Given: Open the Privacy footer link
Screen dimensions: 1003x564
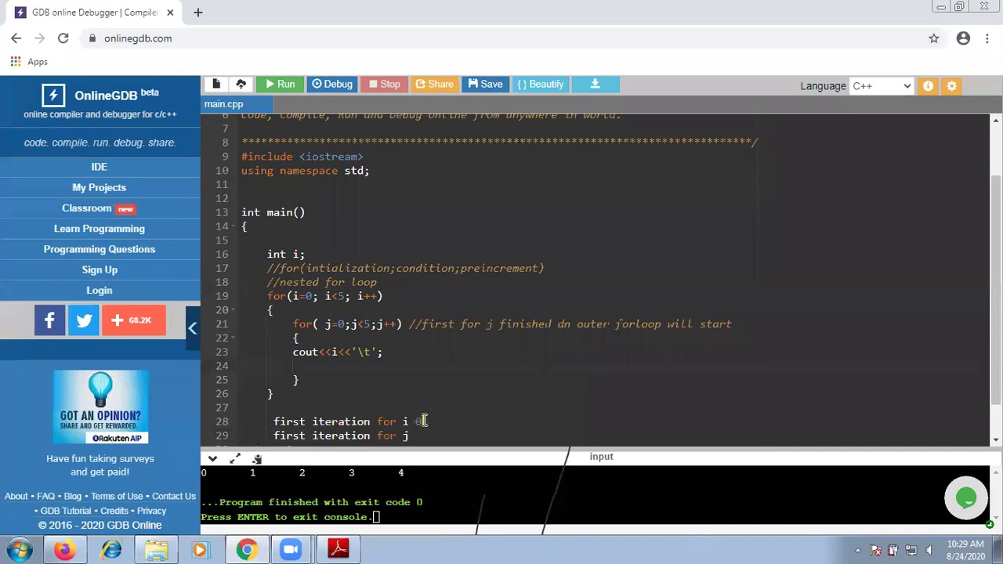Looking at the screenshot, I should point(151,511).
